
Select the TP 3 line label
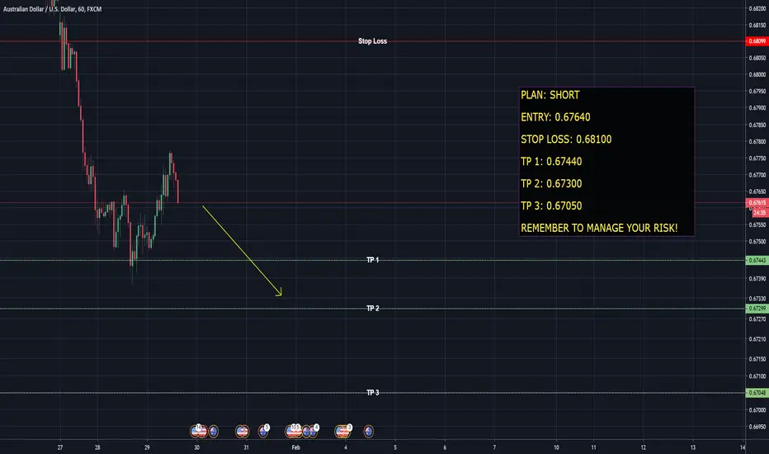(373, 393)
